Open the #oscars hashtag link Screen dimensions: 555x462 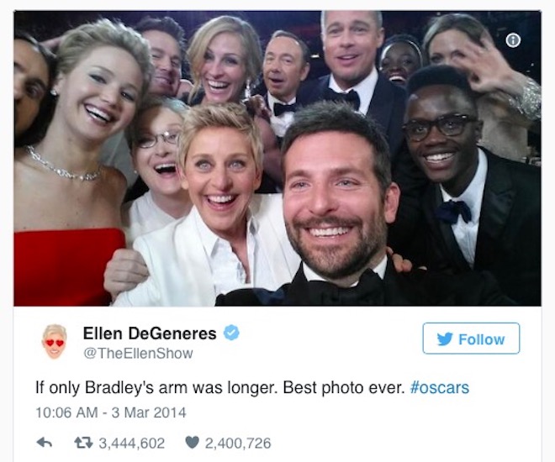click(x=440, y=387)
